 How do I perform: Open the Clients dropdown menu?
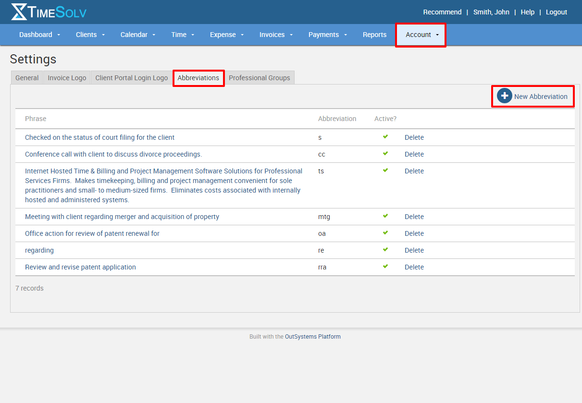click(x=90, y=35)
